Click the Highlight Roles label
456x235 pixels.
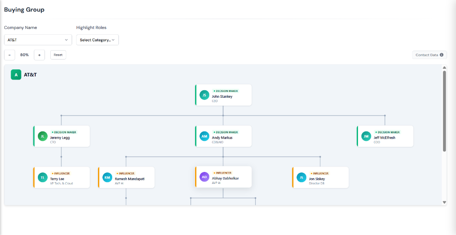[91, 28]
